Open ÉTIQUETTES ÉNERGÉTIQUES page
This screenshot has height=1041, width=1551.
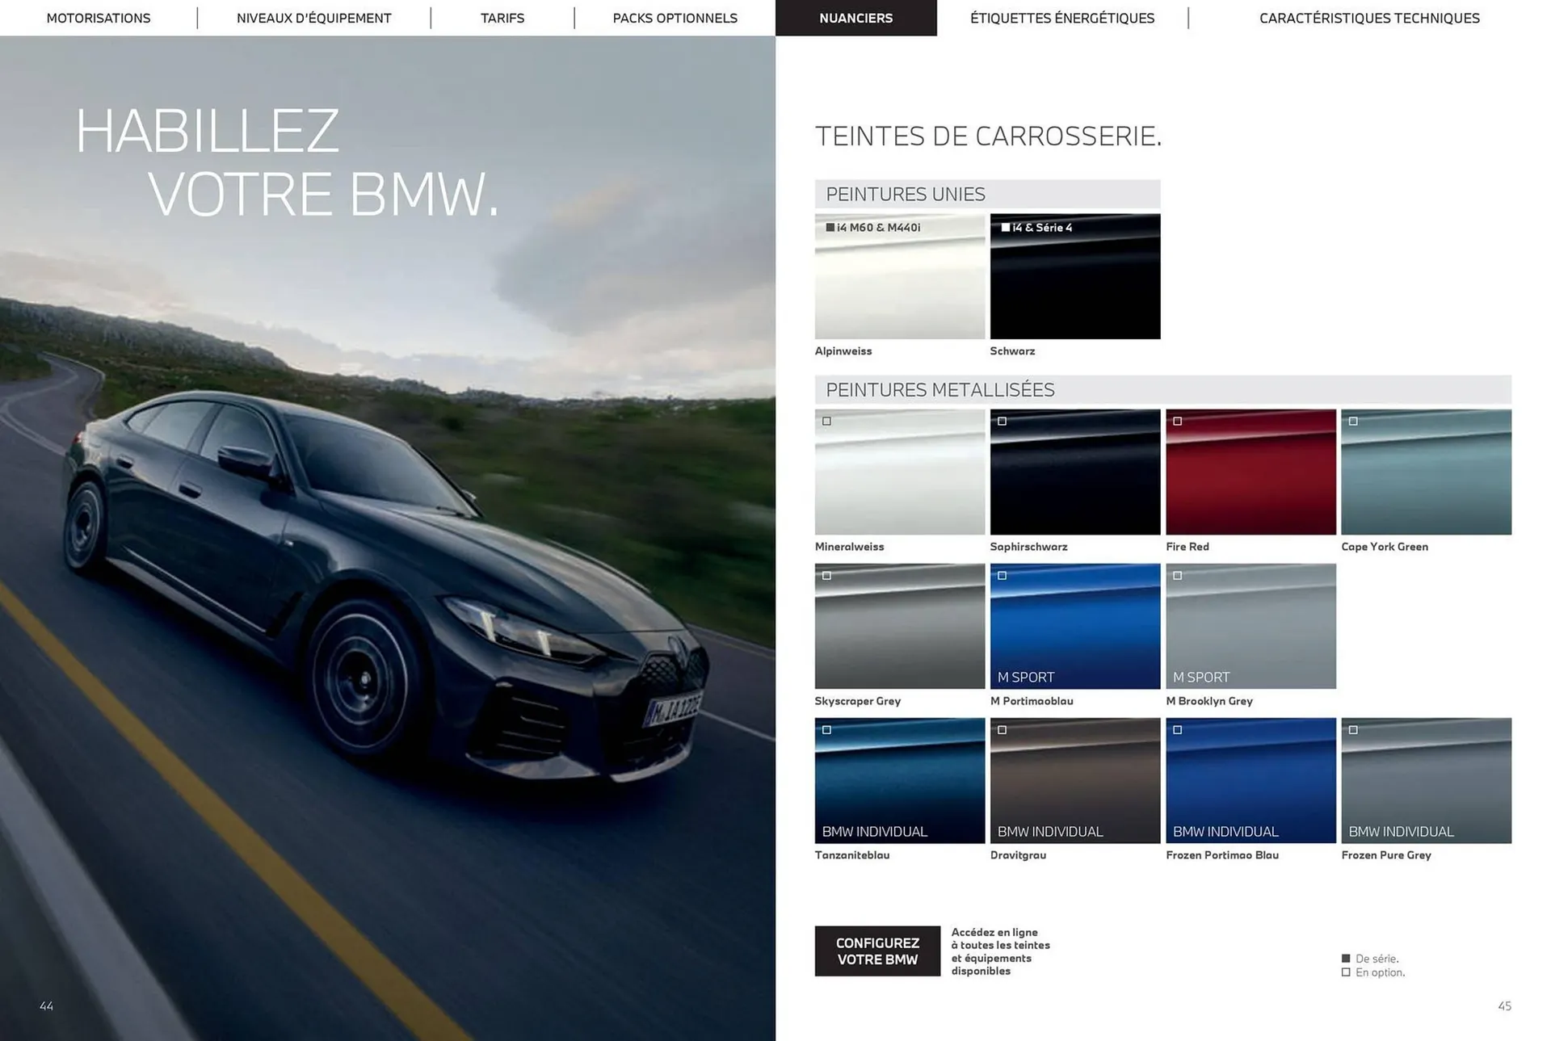pos(1062,18)
